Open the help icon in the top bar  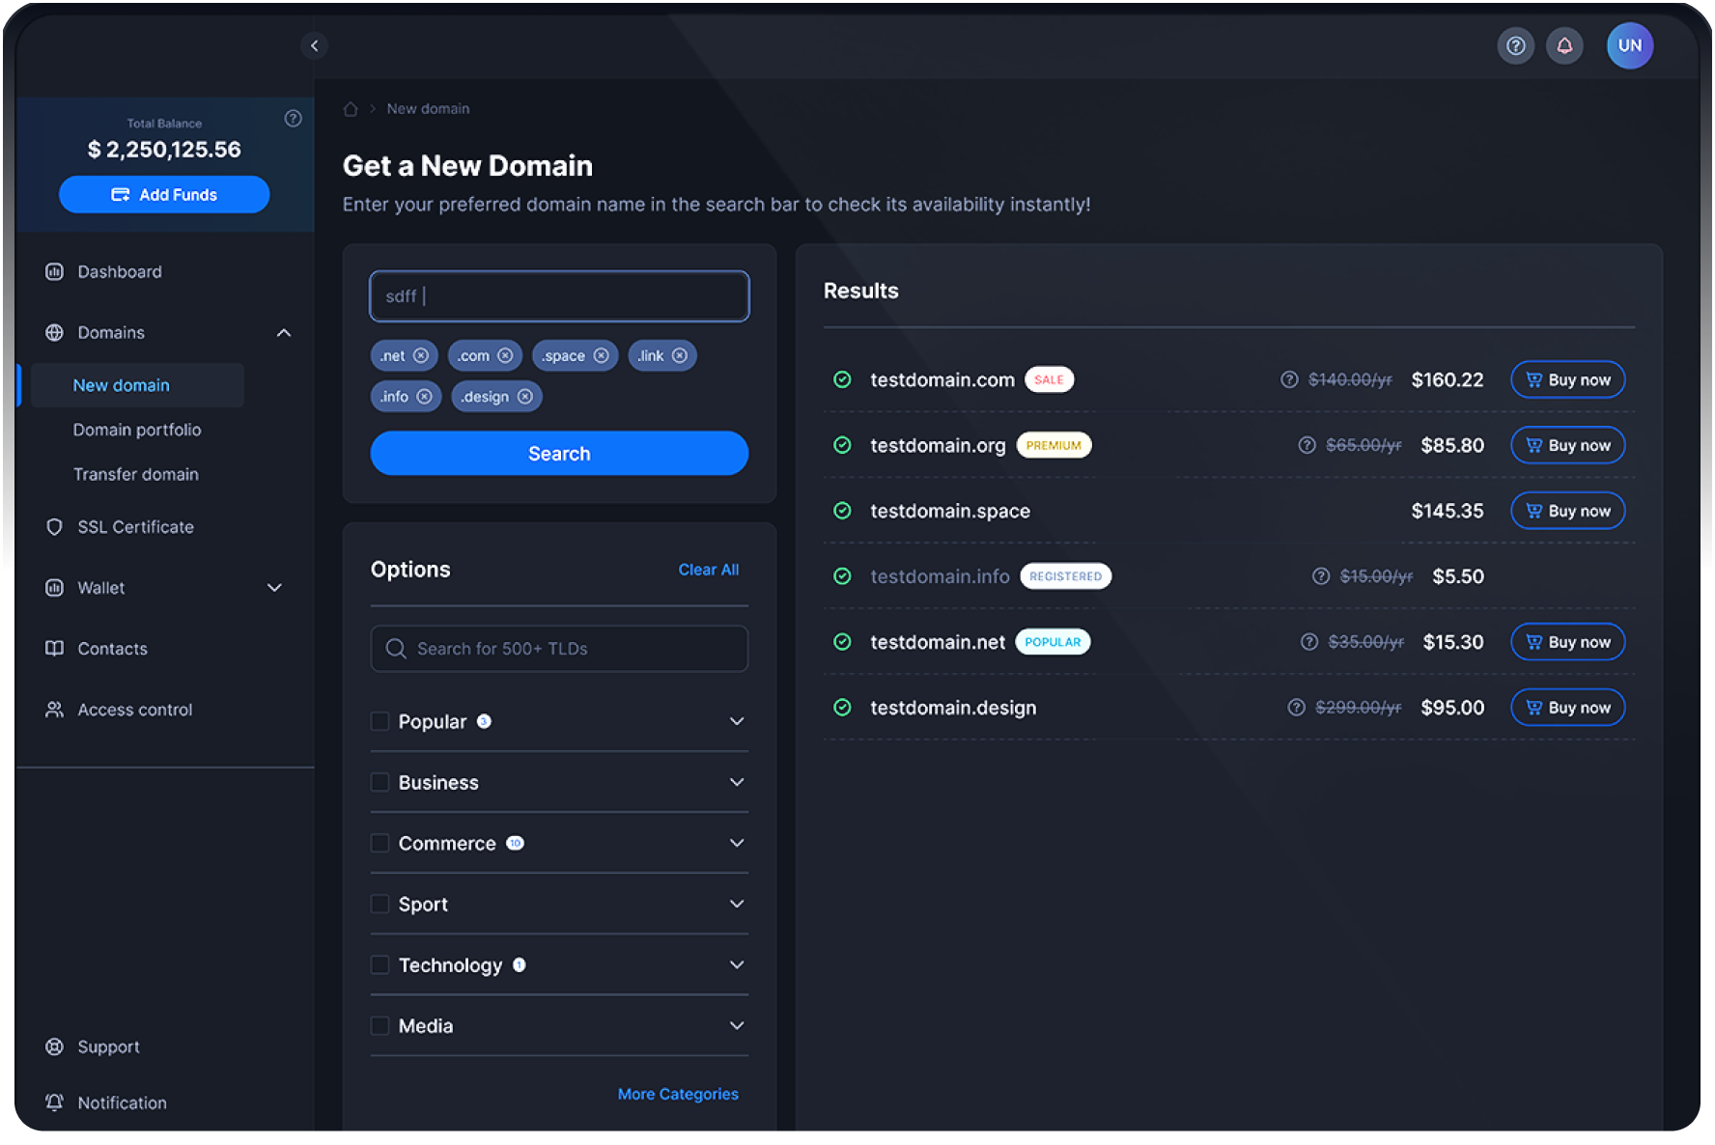click(x=1515, y=45)
